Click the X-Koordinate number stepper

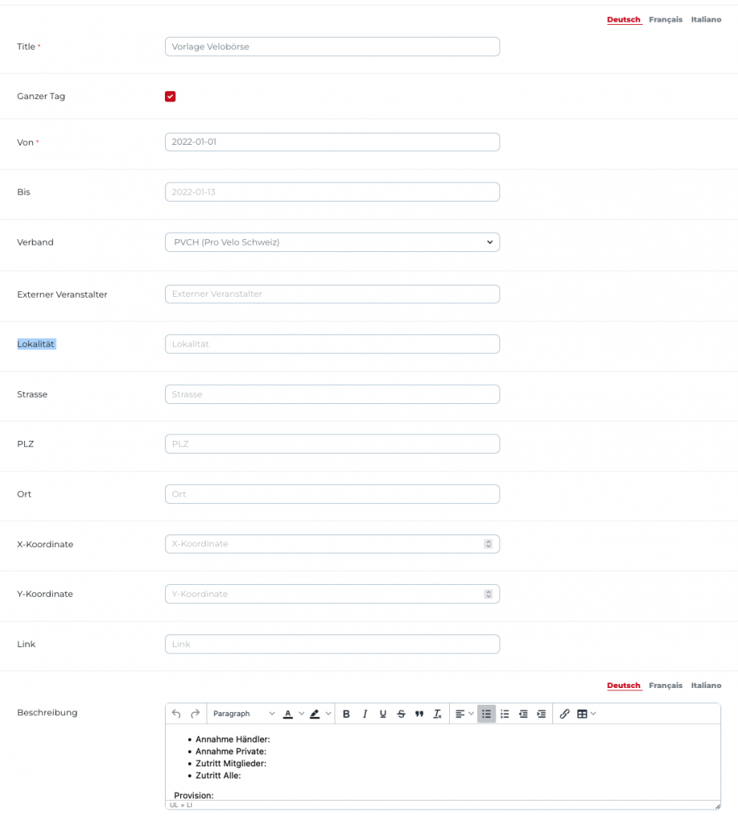487,544
